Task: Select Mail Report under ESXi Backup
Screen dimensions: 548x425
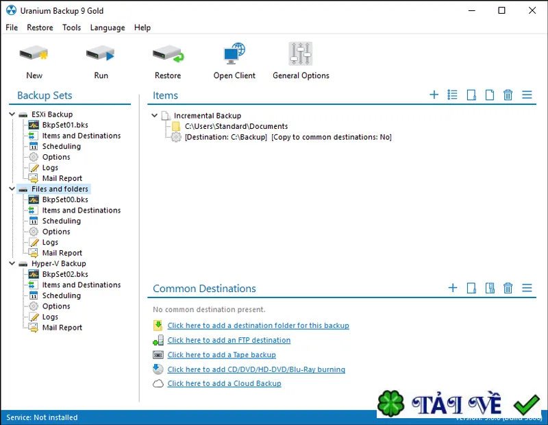Action: [62, 178]
